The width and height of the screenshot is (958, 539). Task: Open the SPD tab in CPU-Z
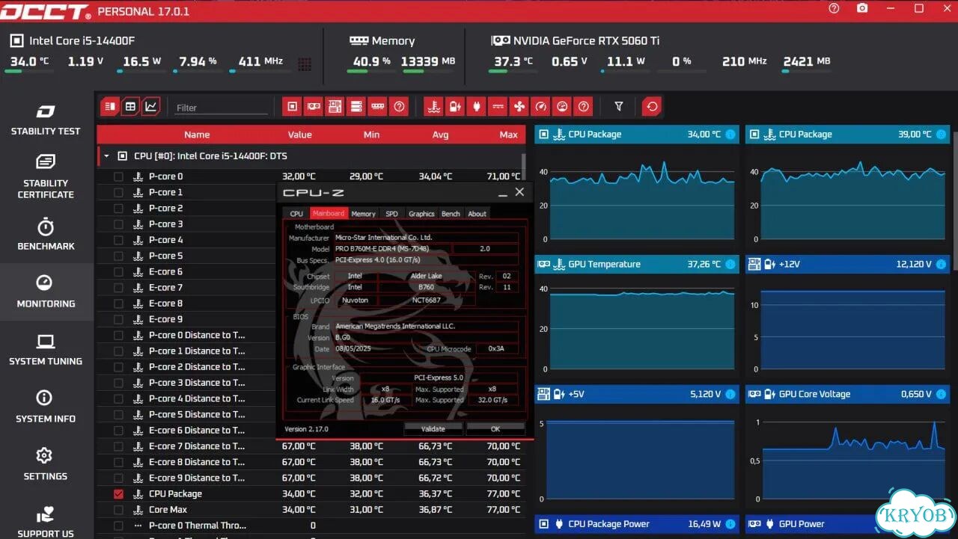coord(391,214)
